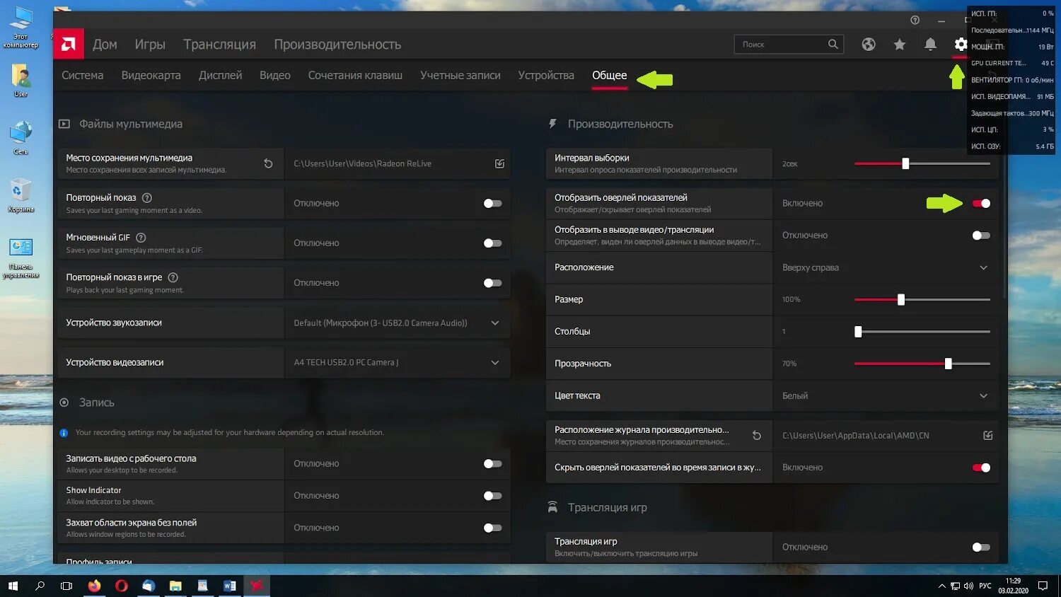Browse folder for media save location

[499, 163]
